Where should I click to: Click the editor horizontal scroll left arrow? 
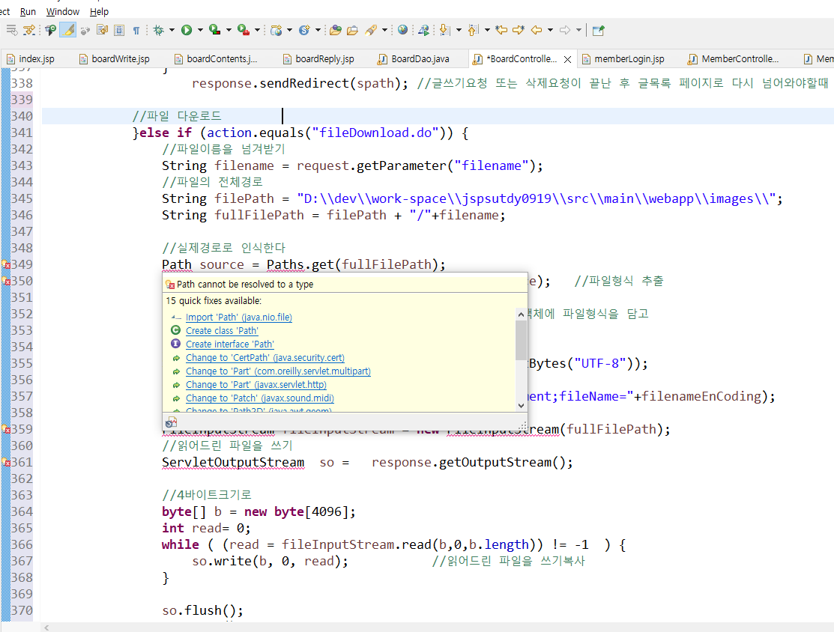(46, 628)
